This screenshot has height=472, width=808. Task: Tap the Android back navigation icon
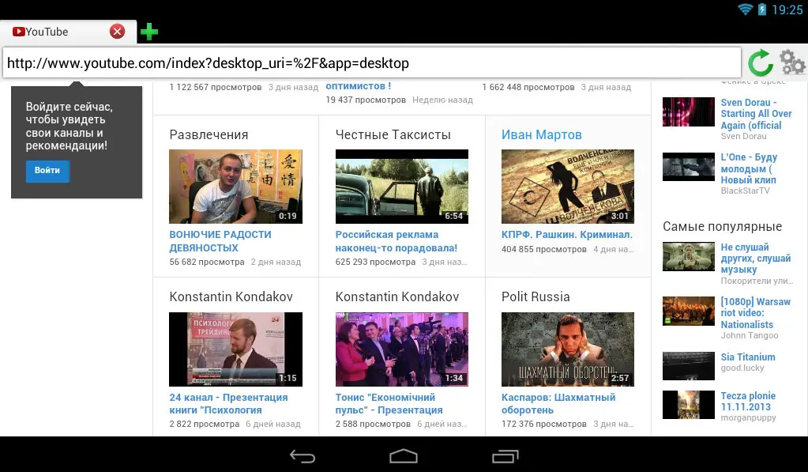tap(303, 456)
